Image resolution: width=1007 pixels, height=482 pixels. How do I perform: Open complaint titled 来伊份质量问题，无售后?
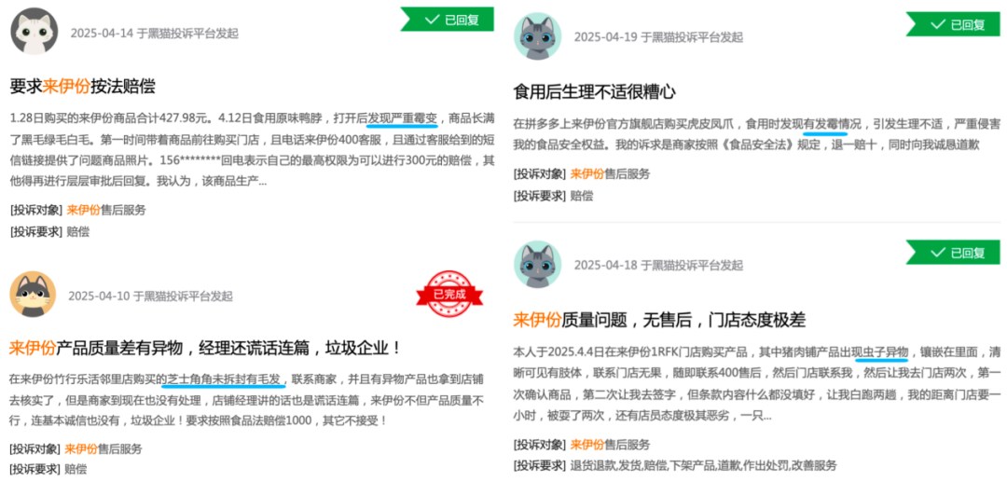click(x=659, y=319)
